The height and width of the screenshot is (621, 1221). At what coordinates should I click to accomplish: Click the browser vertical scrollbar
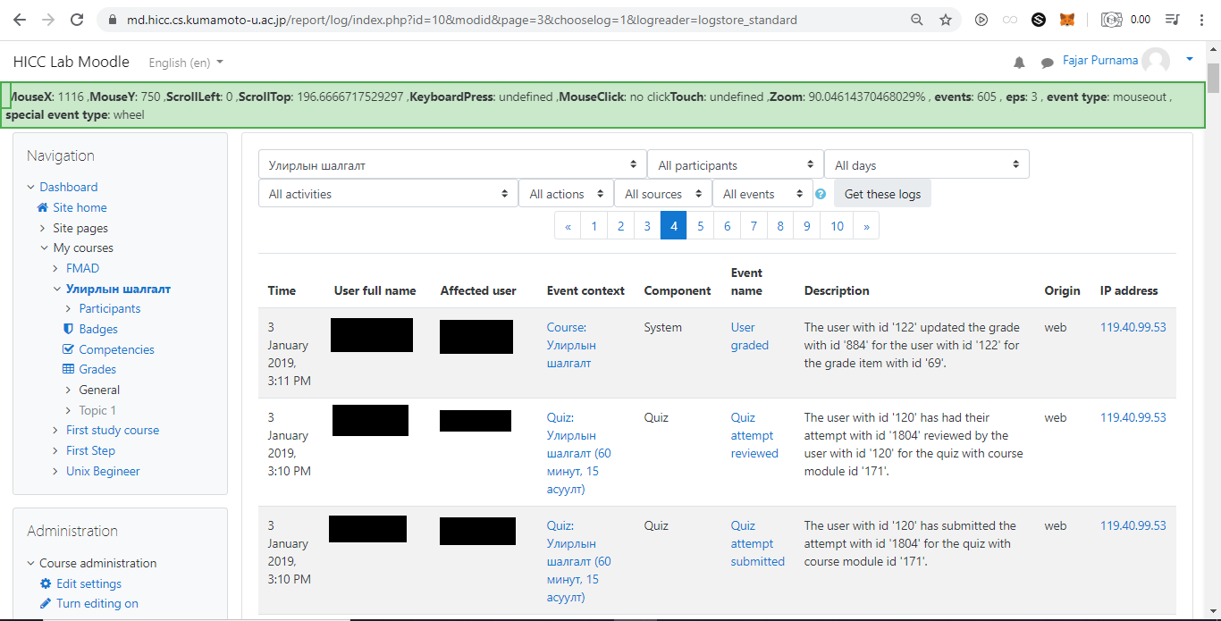(x=1213, y=331)
